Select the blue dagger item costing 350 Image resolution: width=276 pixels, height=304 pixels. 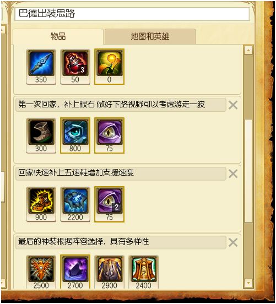41,67
